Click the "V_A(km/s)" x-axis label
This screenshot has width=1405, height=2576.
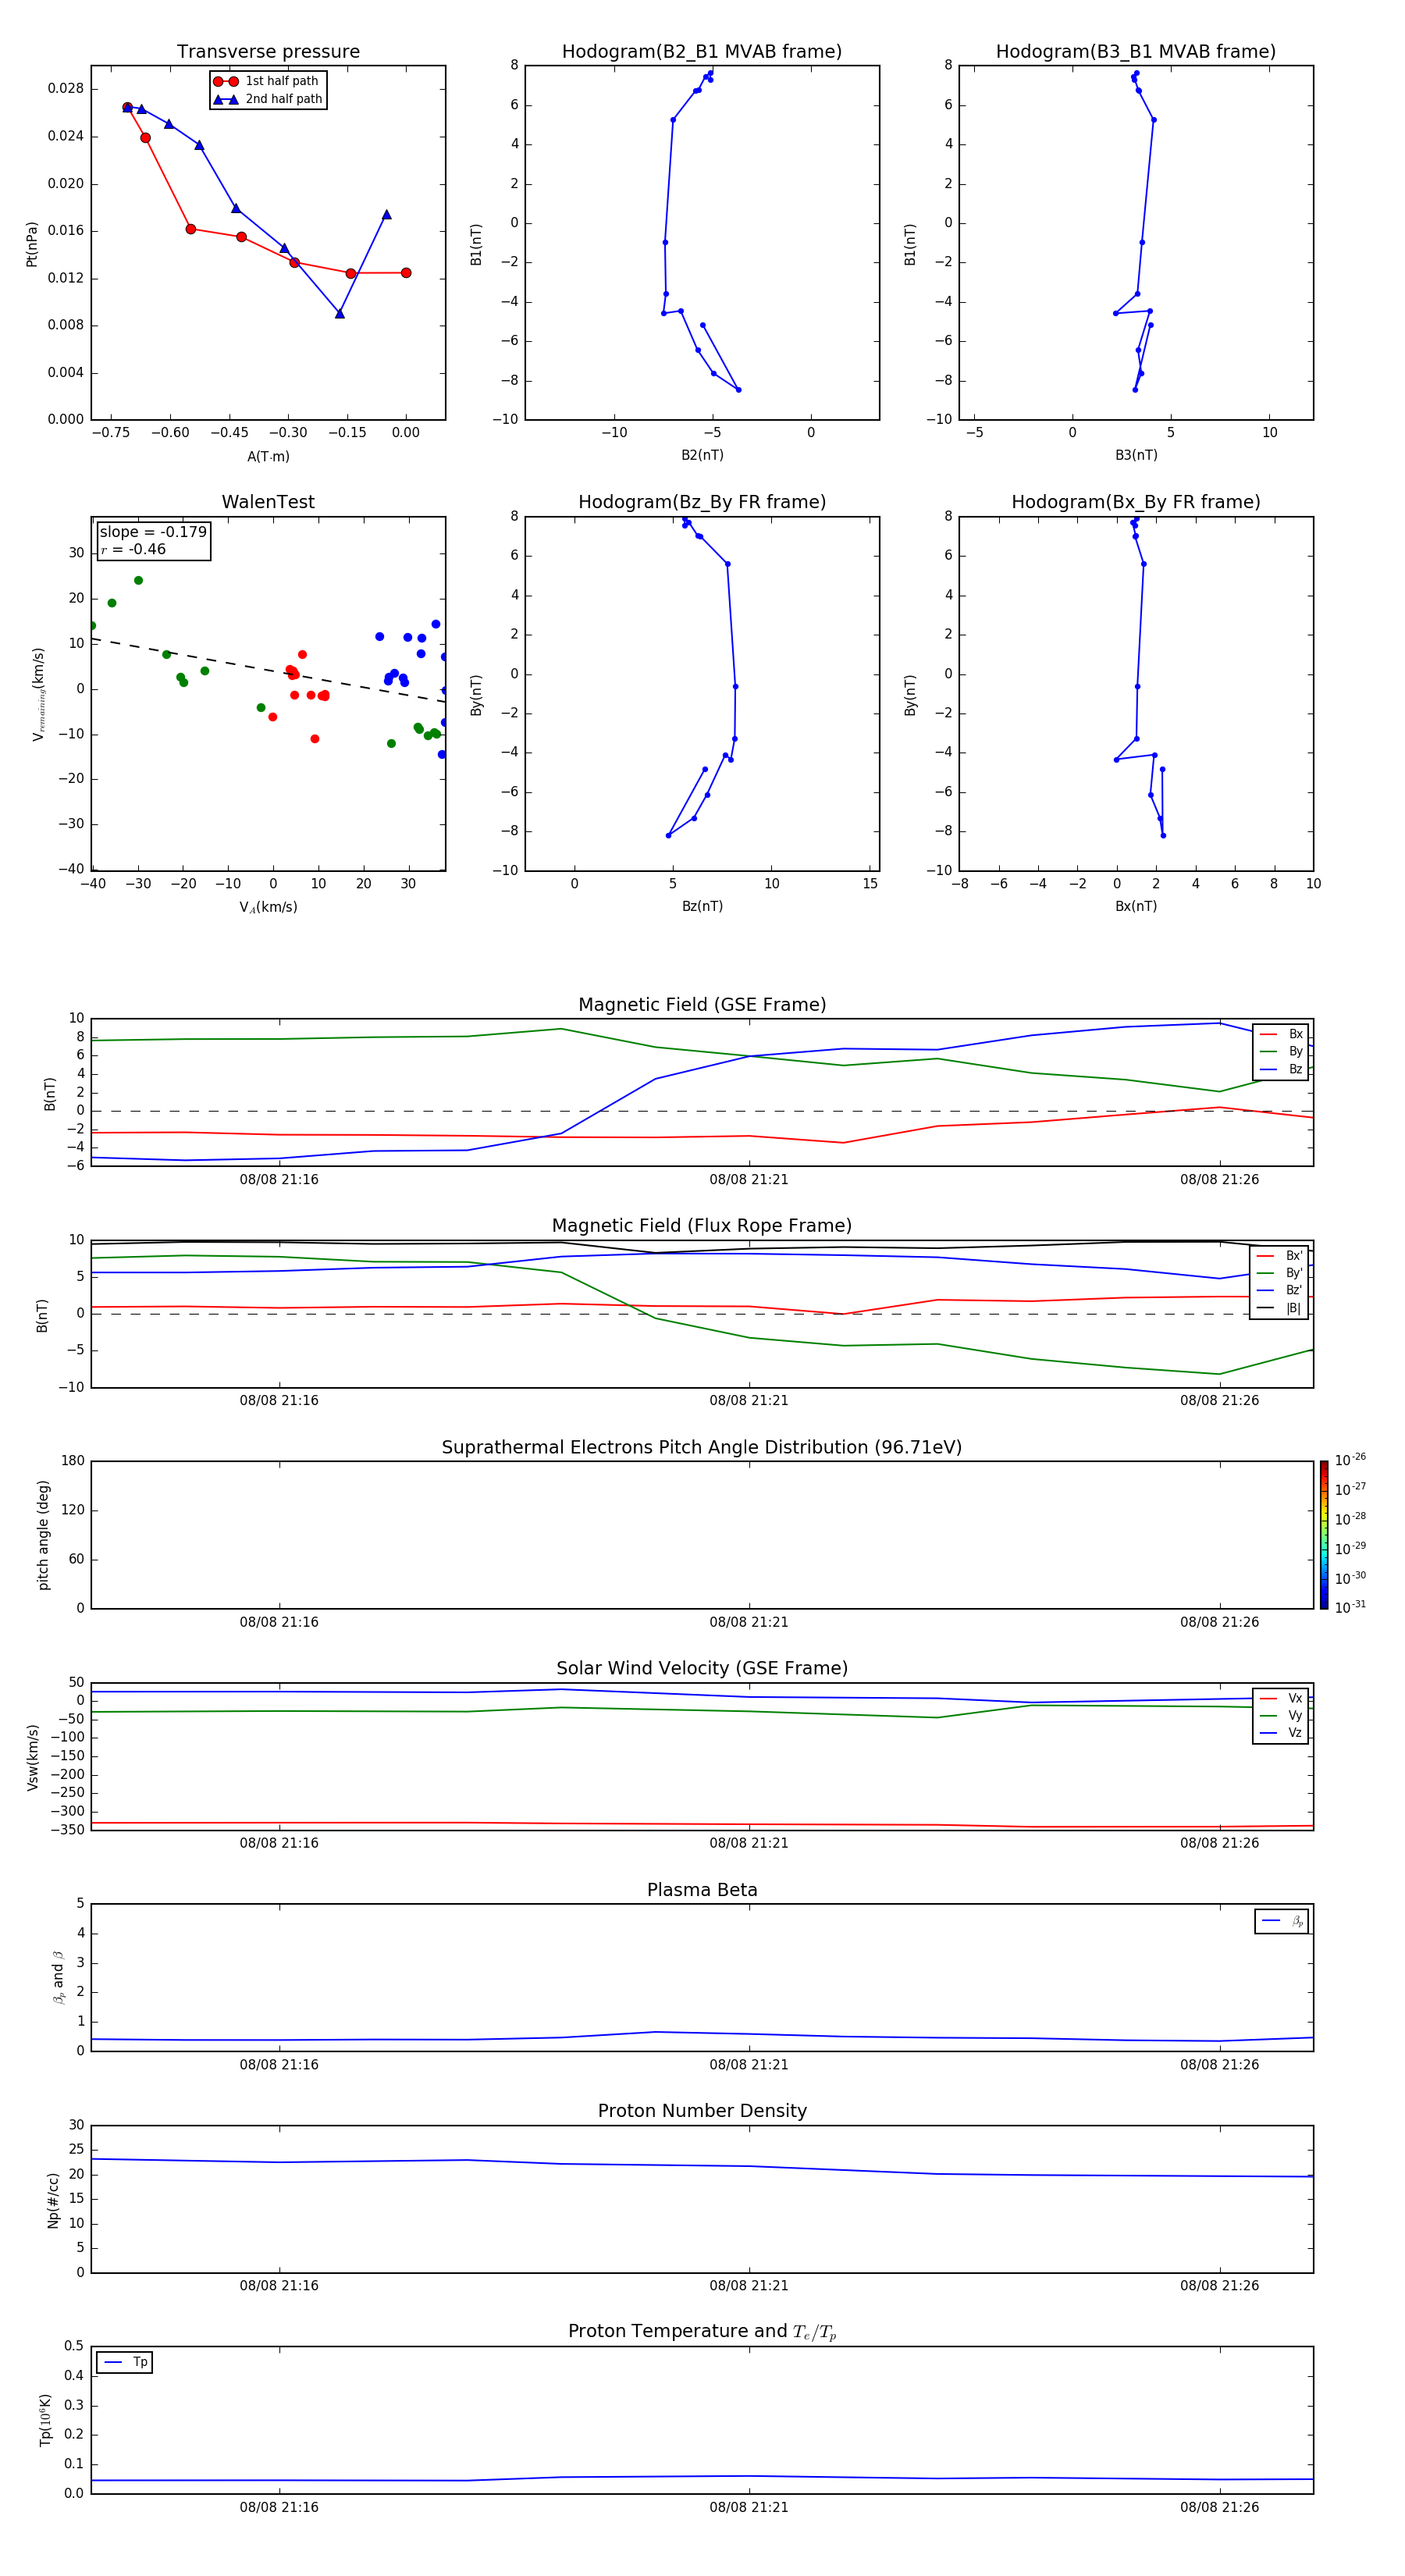268,907
